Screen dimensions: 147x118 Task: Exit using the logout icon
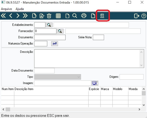pyautogui.click(x=137, y=16)
